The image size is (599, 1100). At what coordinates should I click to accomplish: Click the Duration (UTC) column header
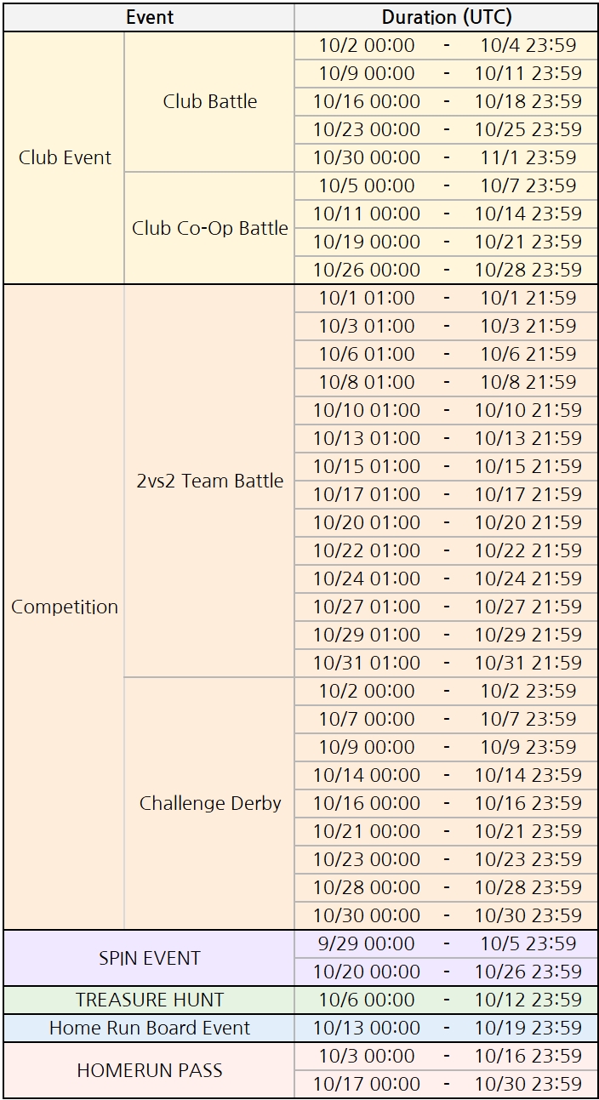click(446, 17)
